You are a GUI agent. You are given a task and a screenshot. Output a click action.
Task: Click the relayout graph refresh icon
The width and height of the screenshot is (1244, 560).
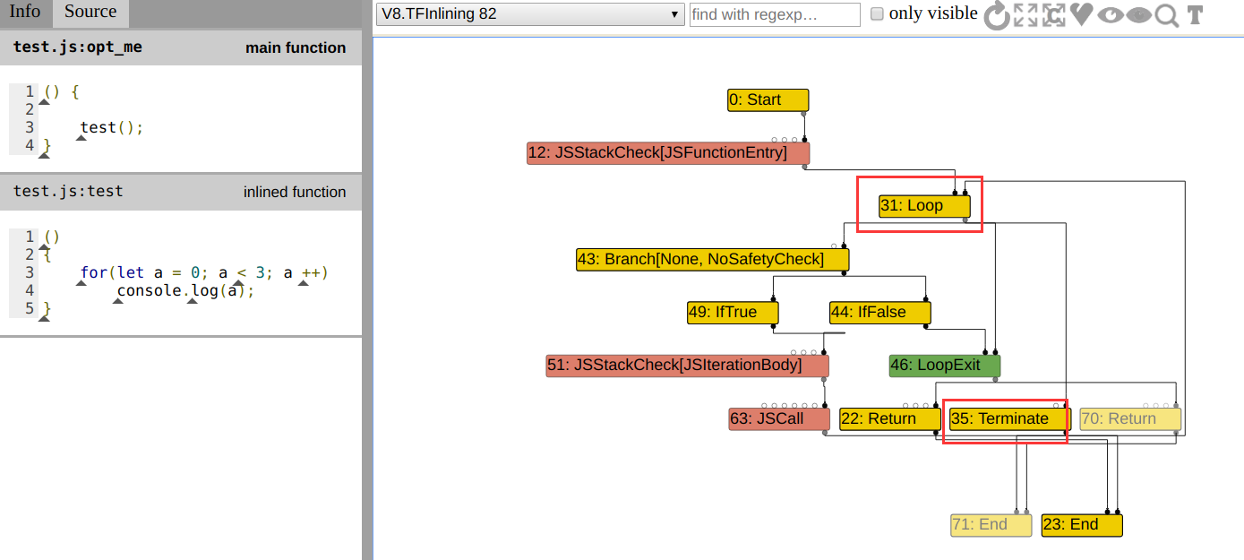click(x=996, y=15)
